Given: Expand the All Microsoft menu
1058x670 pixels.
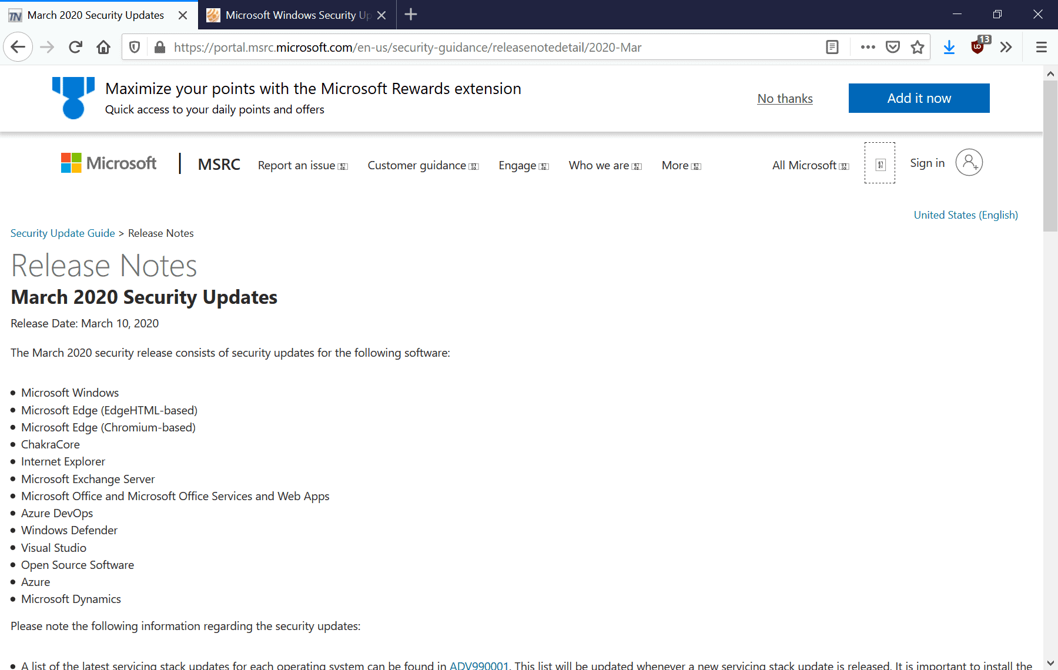Looking at the screenshot, I should [811, 166].
